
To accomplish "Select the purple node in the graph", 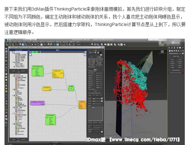I will click(x=37, y=103).
